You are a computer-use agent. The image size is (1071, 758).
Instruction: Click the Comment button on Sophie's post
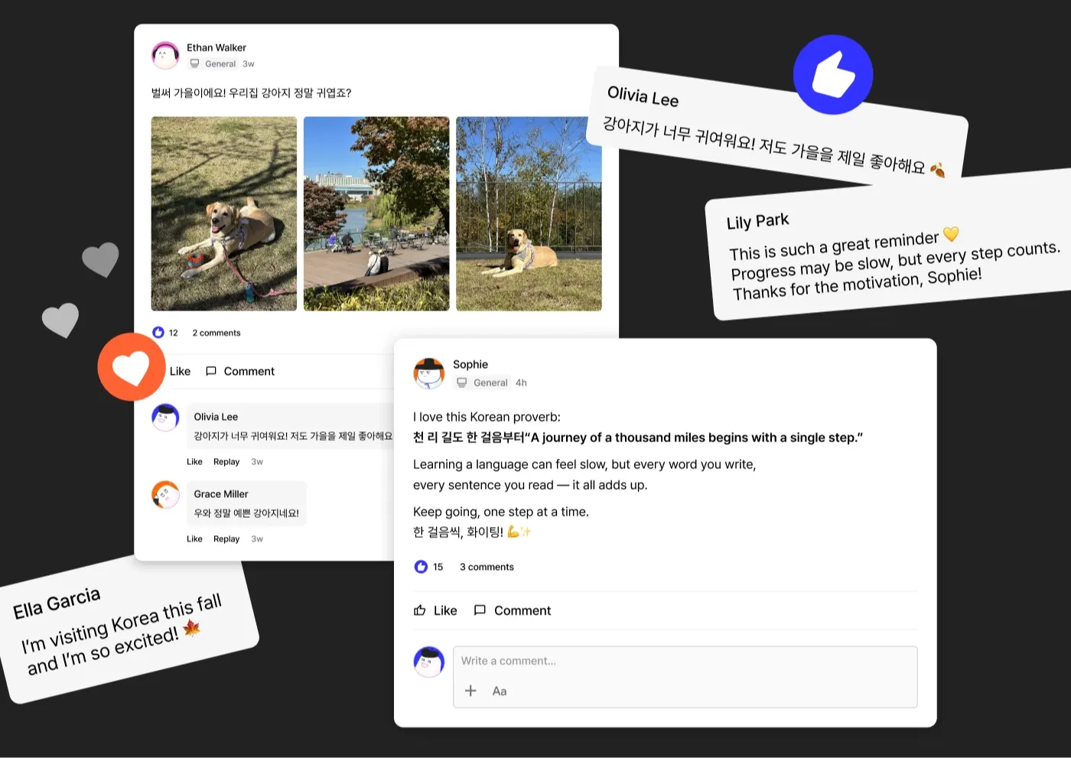coord(513,610)
